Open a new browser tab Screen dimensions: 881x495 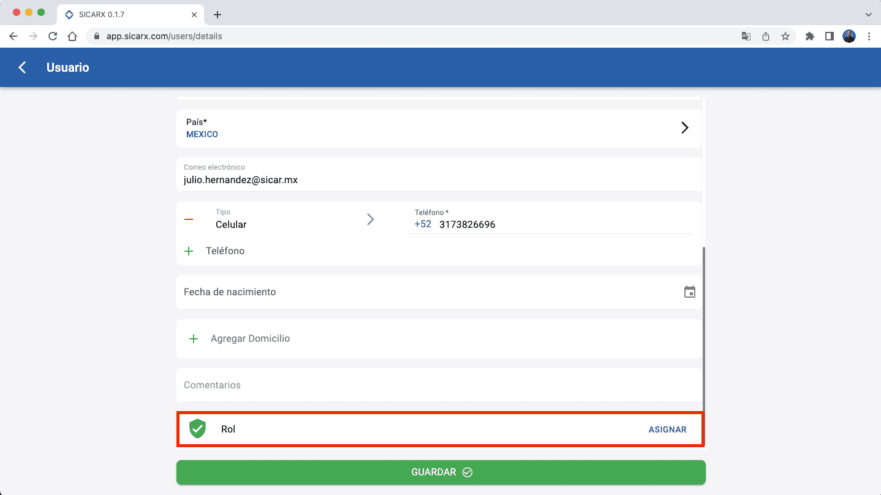tap(217, 15)
